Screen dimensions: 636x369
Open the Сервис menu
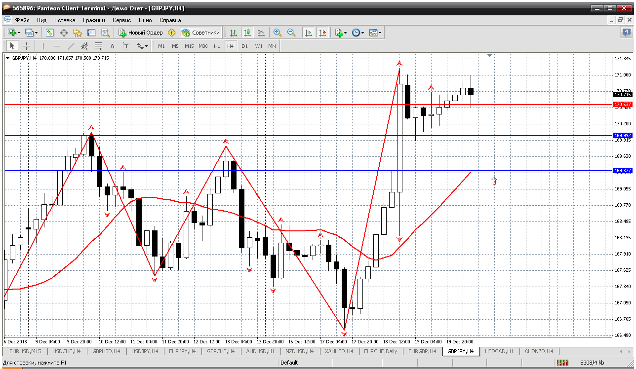pyautogui.click(x=121, y=20)
